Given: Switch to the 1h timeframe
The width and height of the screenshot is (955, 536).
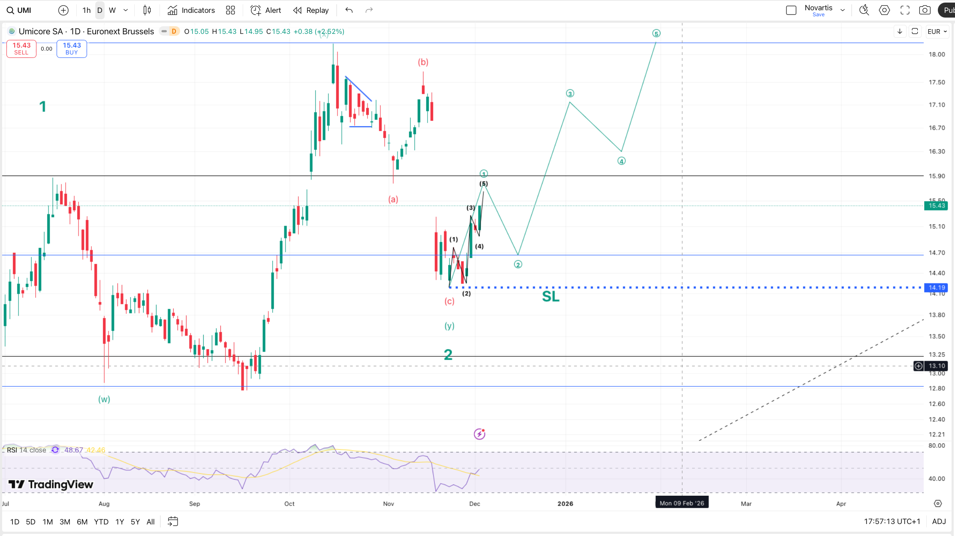Looking at the screenshot, I should click(x=87, y=10).
